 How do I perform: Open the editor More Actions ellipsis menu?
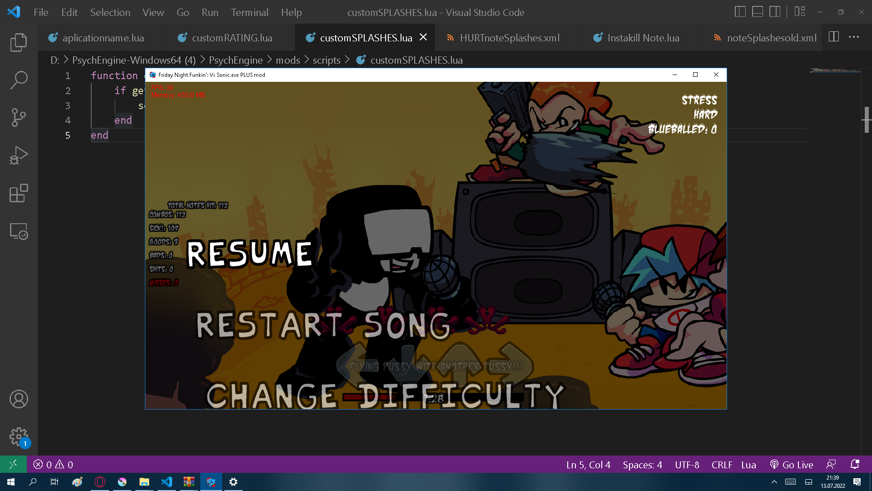click(x=854, y=37)
